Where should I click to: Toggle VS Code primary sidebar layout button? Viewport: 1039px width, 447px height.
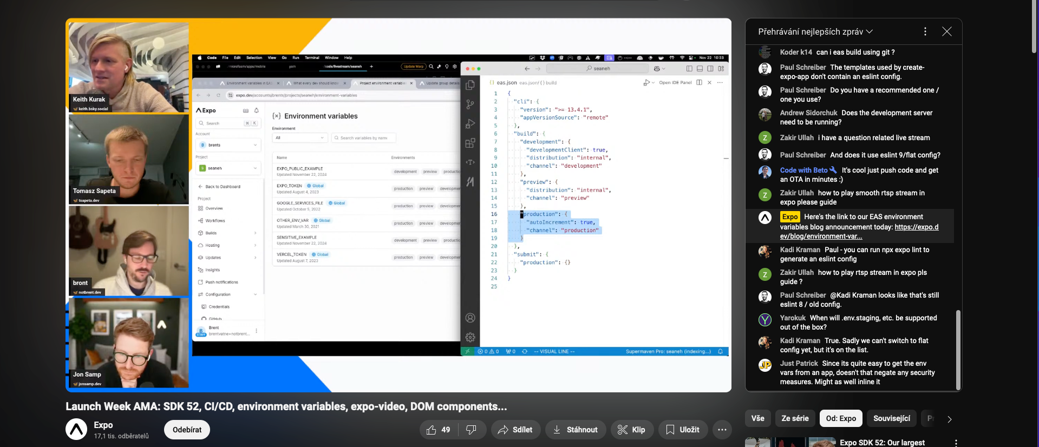(x=689, y=69)
